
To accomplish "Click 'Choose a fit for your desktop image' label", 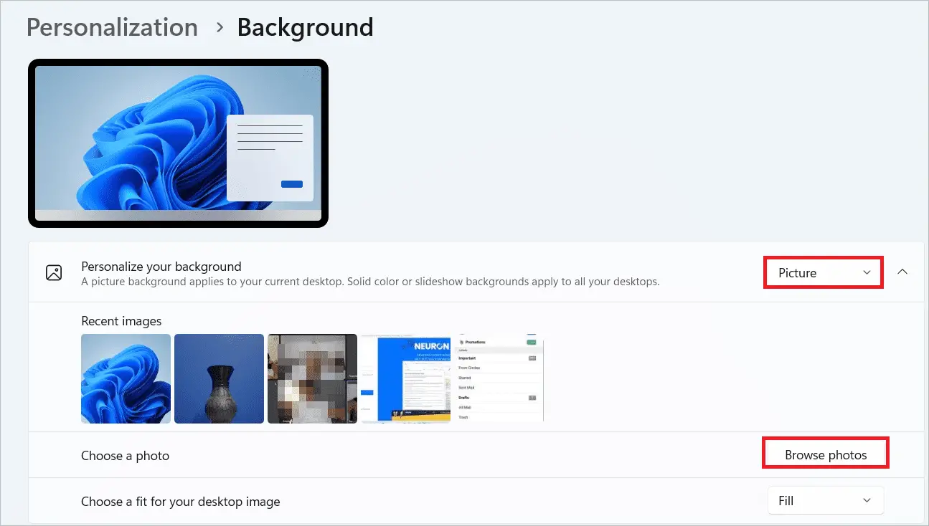I will tap(181, 502).
